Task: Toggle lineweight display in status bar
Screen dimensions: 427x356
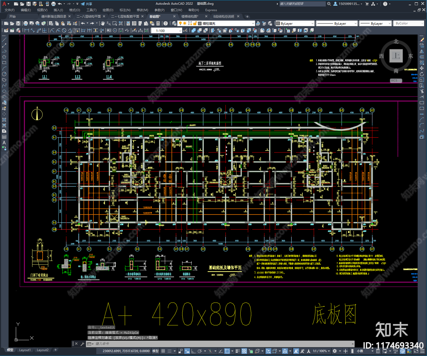Action: click(237, 351)
